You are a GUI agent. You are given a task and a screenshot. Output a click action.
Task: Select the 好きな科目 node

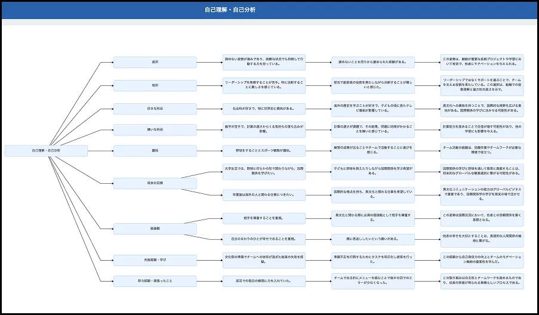(155, 109)
